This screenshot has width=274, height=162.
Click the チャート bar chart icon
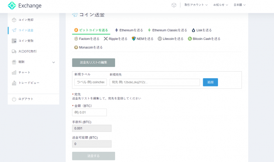(14, 72)
